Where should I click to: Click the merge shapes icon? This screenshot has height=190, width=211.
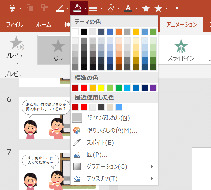coord(110,8)
